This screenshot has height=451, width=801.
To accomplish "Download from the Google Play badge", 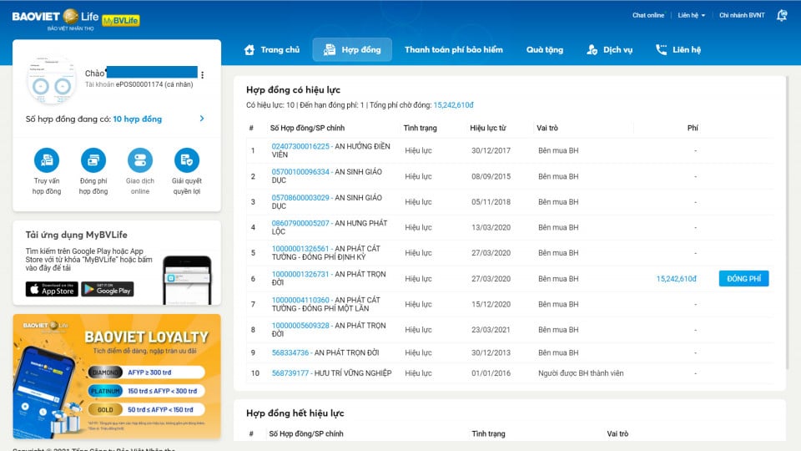I will tap(108, 290).
